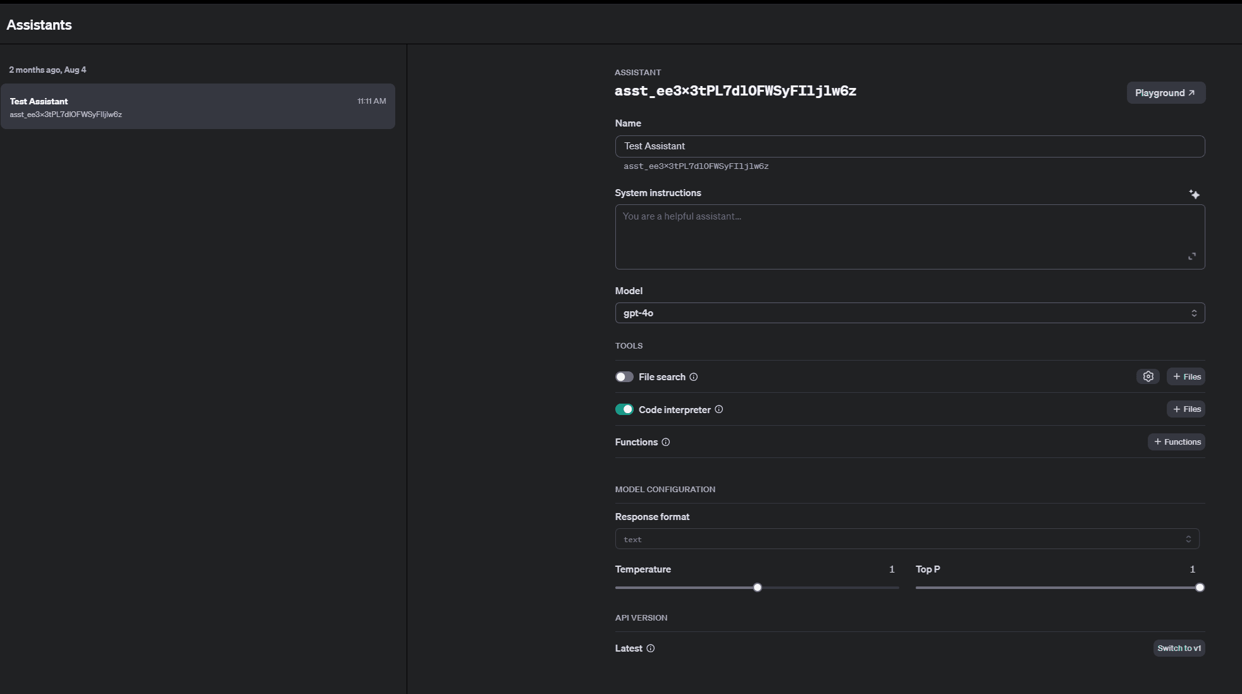Toggle File search off after enabling
The height and width of the screenshot is (694, 1242).
pos(625,376)
